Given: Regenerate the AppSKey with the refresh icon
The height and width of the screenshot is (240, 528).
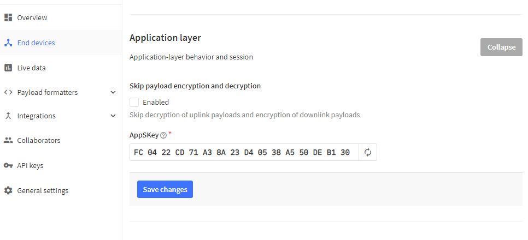Looking at the screenshot, I should point(368,152).
